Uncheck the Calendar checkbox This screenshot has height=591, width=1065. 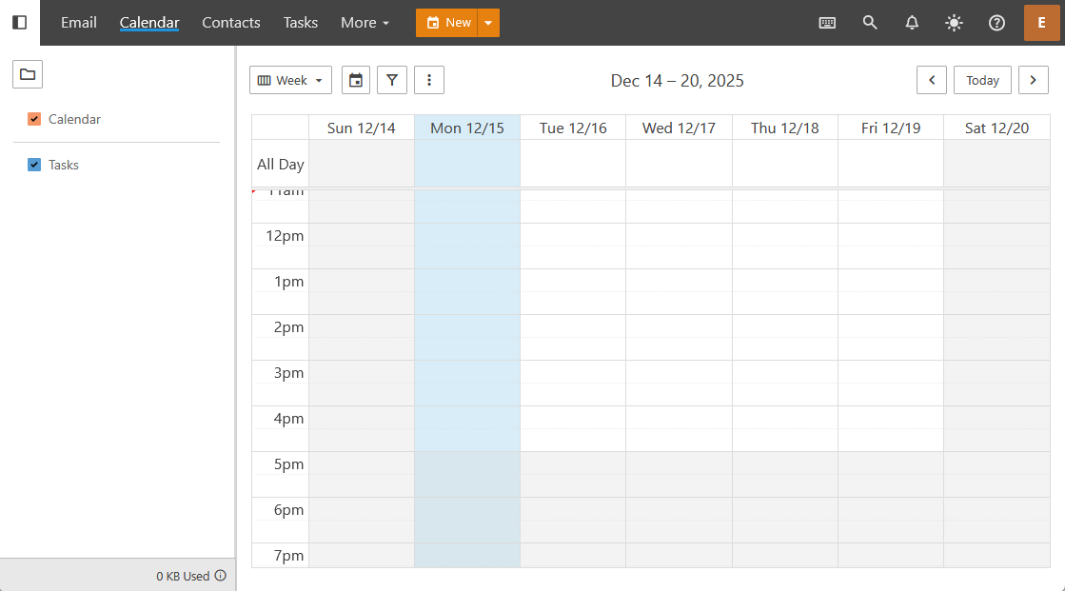35,119
